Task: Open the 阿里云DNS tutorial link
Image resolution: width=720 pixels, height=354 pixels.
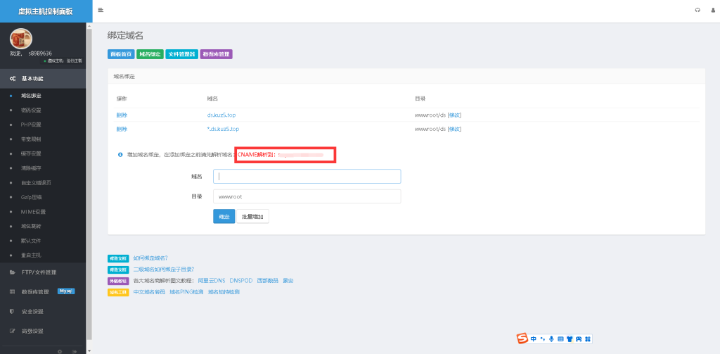Action: point(212,280)
